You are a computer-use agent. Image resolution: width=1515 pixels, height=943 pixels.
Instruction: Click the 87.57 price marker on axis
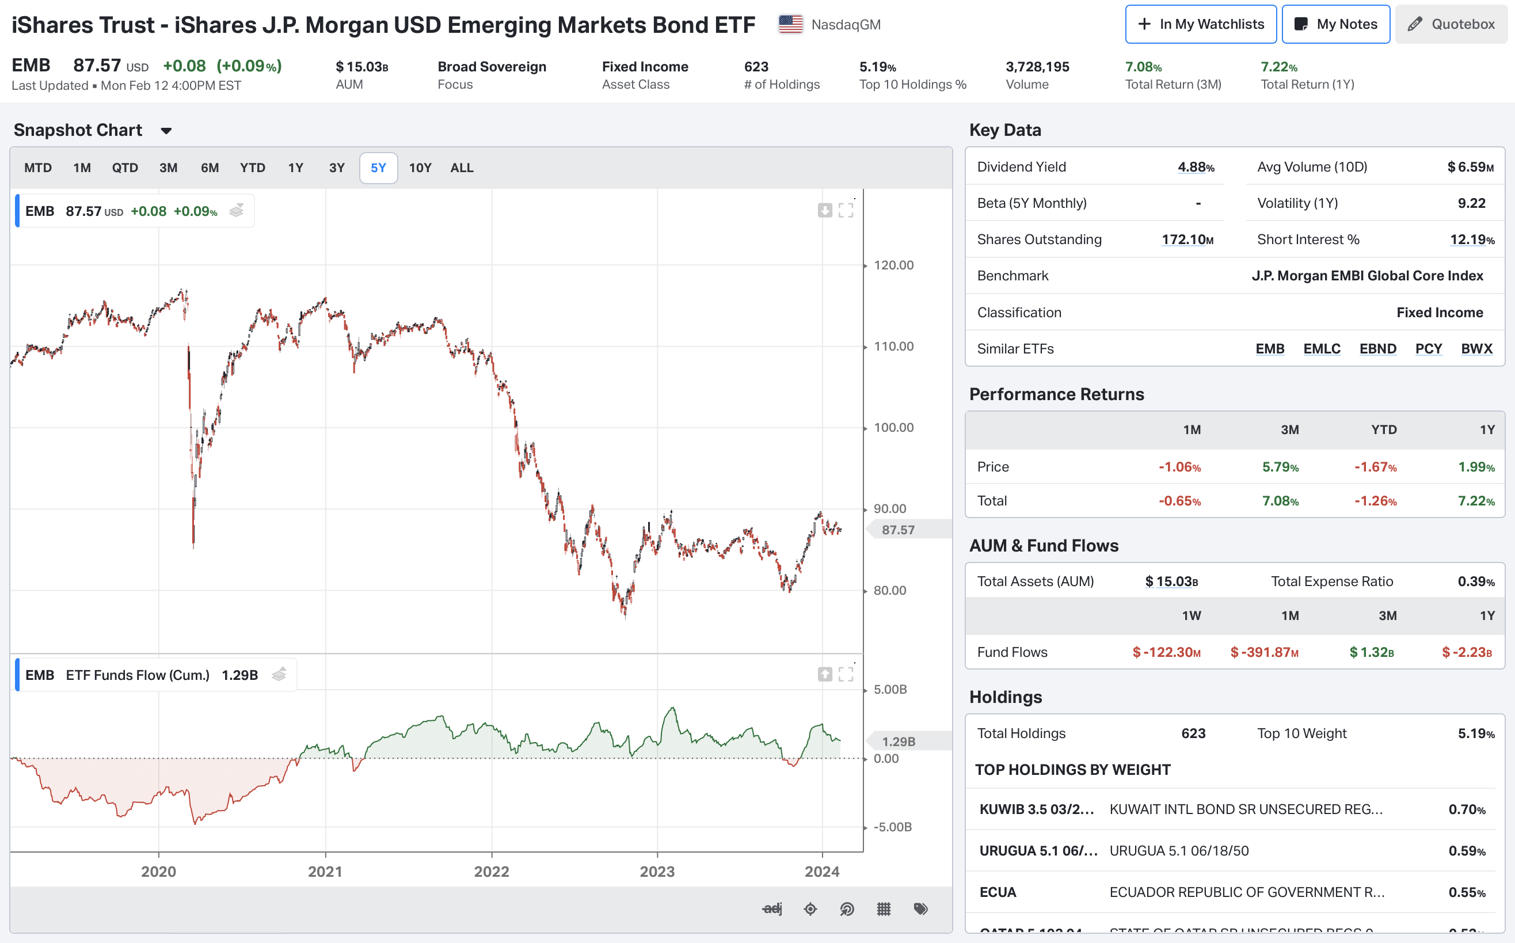908,530
